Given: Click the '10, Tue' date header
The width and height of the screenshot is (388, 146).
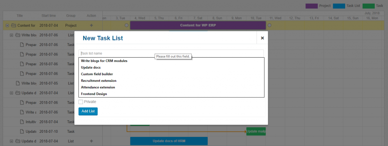Looking at the screenshot, I should click(x=256, y=18).
